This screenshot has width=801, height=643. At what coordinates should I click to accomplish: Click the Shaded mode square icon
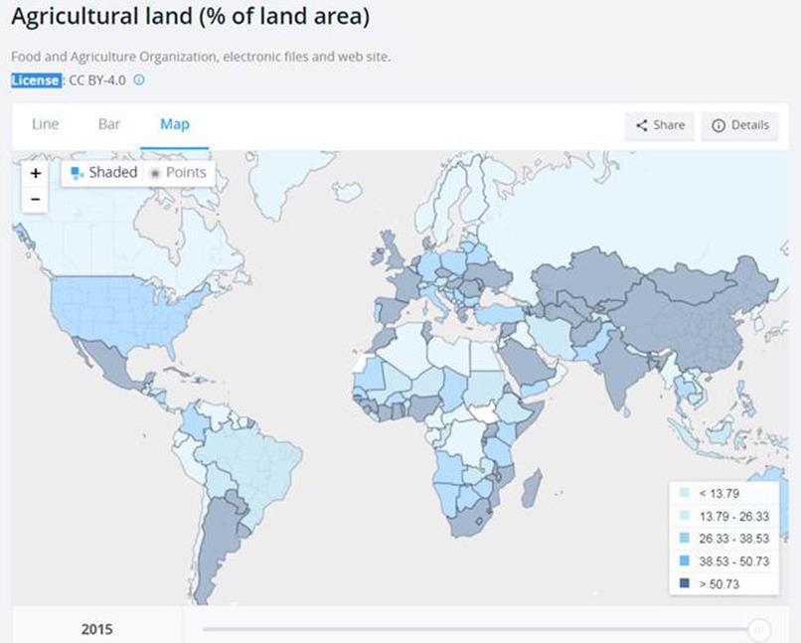[78, 173]
